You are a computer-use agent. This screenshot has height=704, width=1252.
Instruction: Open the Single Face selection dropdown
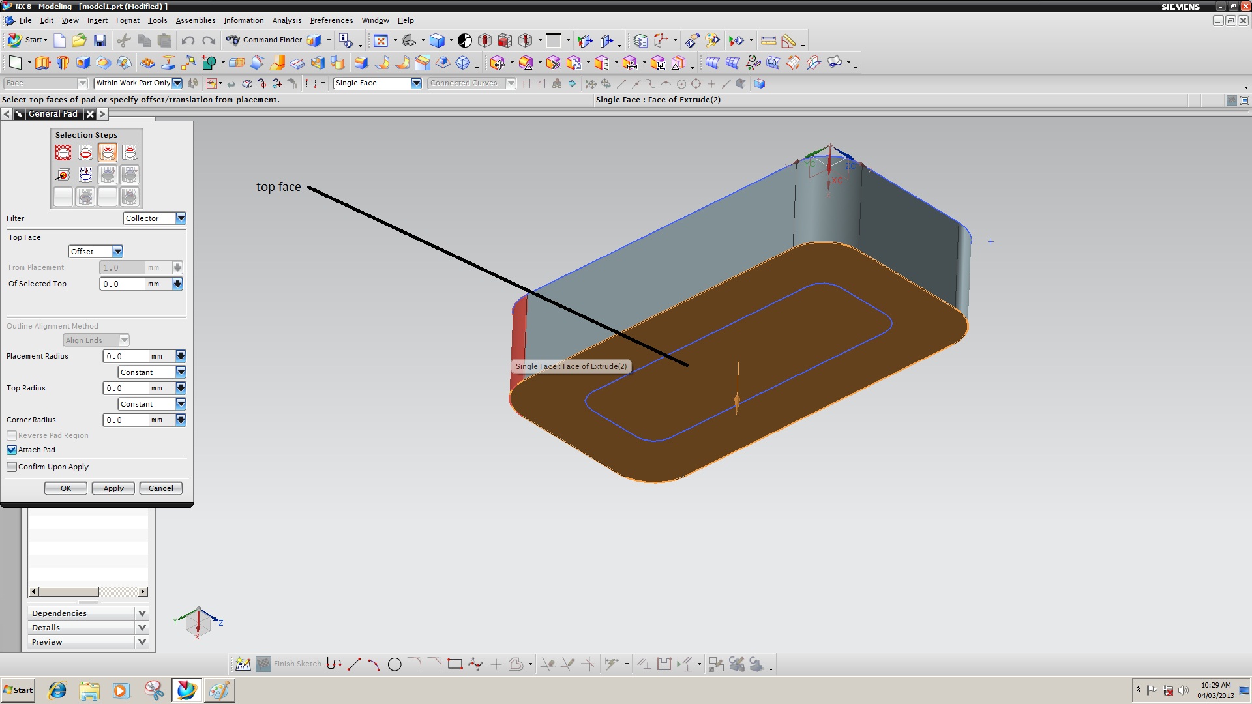tap(415, 83)
